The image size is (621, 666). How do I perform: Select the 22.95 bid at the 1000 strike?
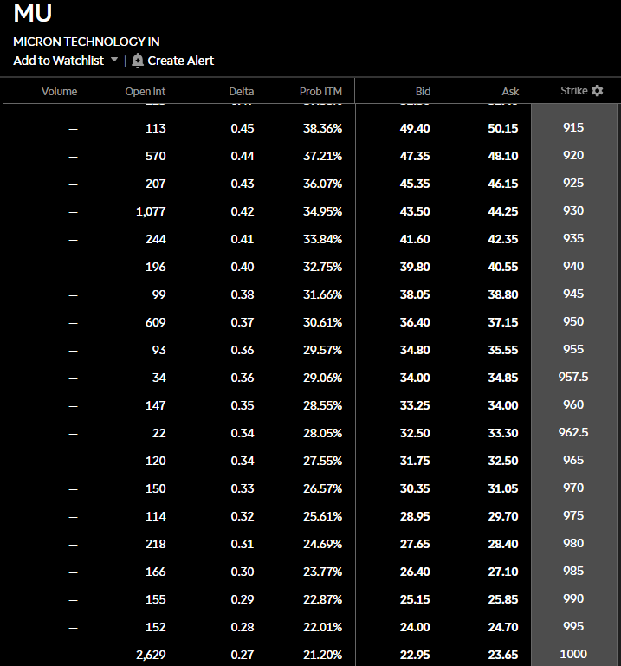click(415, 655)
